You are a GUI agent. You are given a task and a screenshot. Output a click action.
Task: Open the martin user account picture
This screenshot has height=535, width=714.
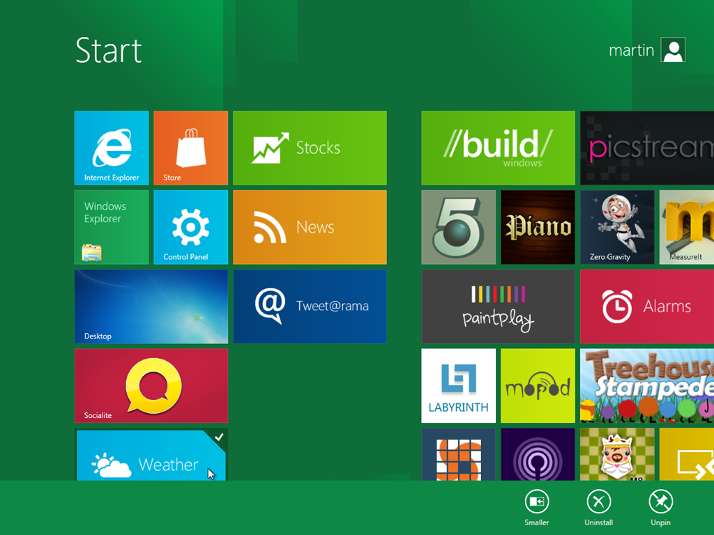click(x=674, y=49)
